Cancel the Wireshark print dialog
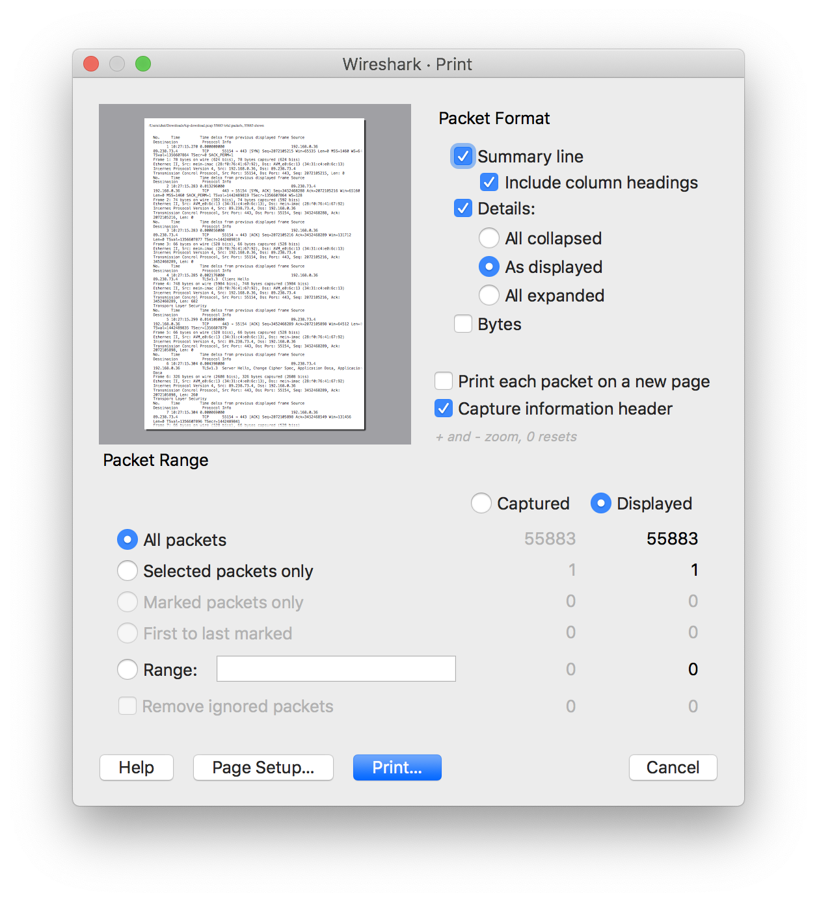The height and width of the screenshot is (902, 817). [x=673, y=767]
